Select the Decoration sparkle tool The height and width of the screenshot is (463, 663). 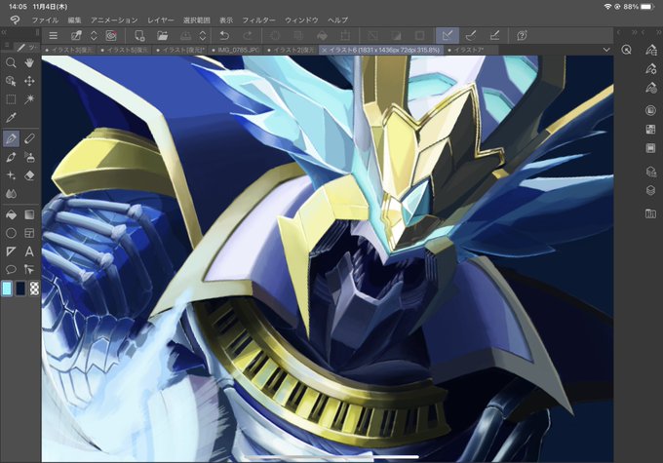point(11,175)
